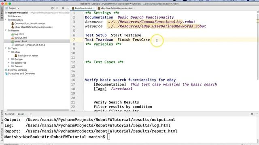Select output.xml in the Results folder
This screenshot has width=259, height=145.
(21, 37)
